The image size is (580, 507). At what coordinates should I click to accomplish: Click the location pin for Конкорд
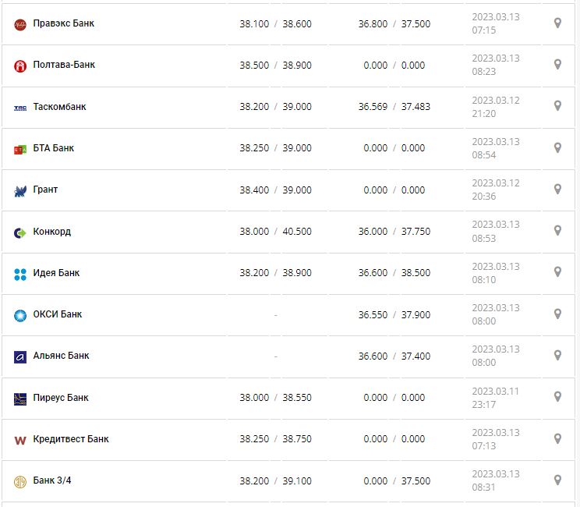pos(557,231)
